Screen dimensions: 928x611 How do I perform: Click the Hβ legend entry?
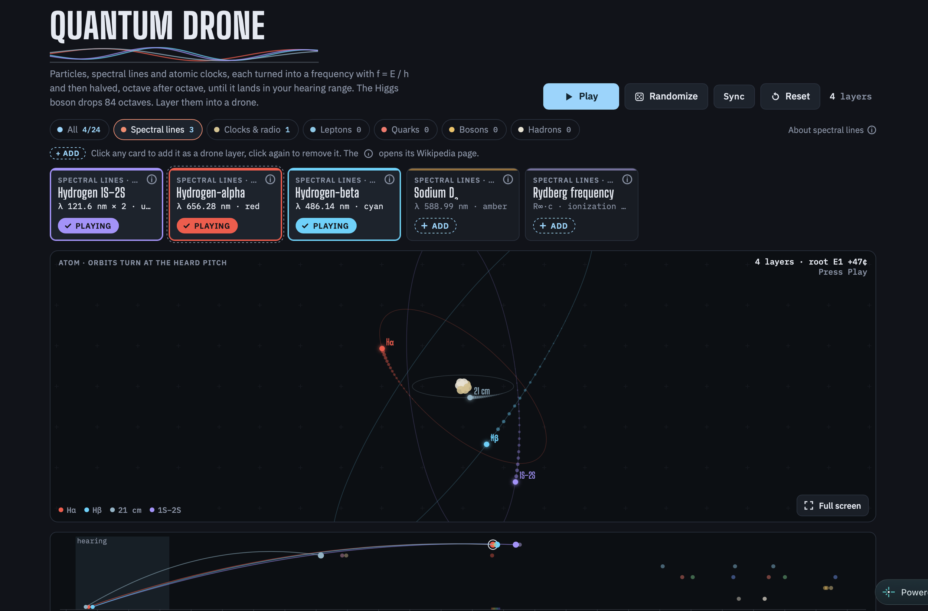93,510
